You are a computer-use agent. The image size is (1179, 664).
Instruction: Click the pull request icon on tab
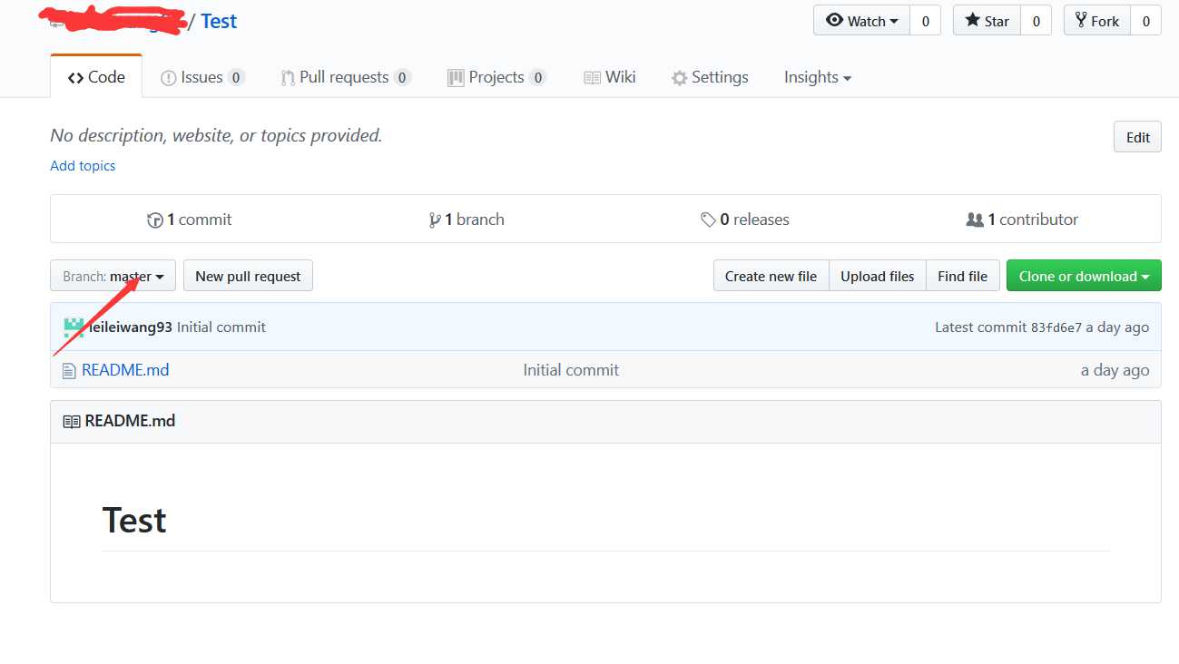[288, 78]
